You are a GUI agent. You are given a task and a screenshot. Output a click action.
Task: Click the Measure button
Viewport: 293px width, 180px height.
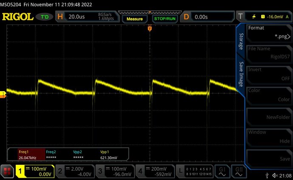point(135,19)
